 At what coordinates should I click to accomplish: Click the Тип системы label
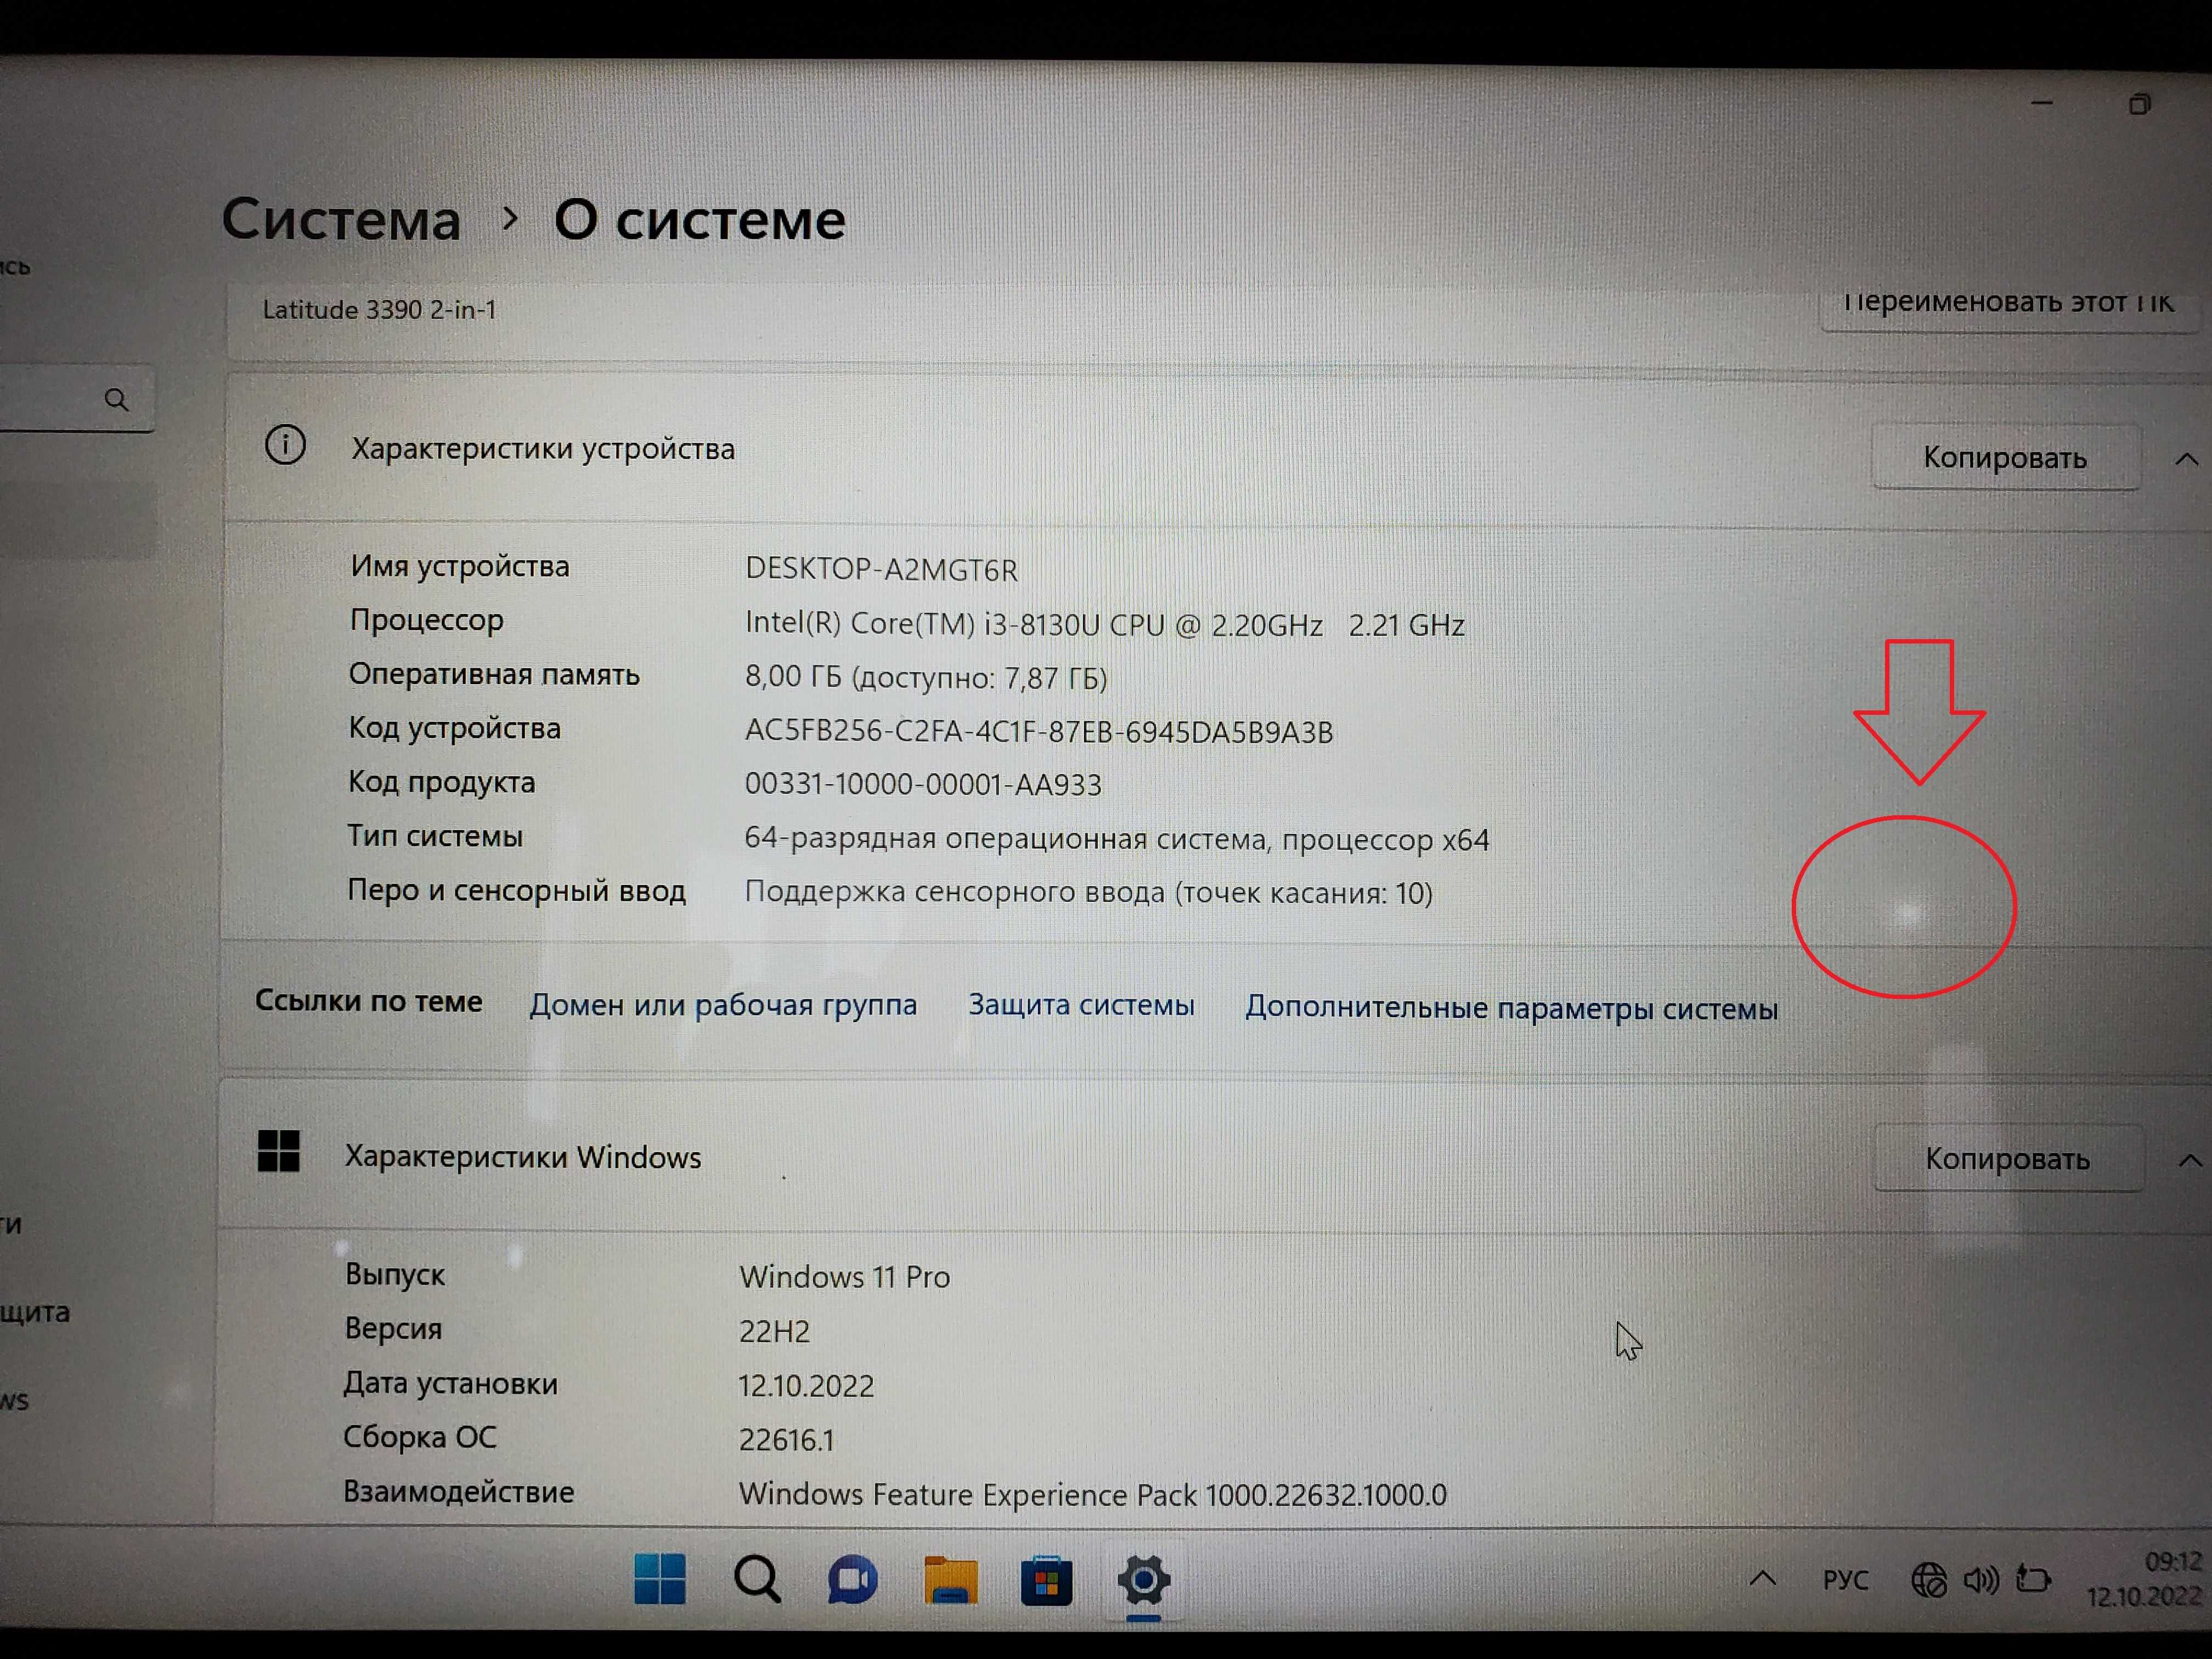click(x=435, y=836)
